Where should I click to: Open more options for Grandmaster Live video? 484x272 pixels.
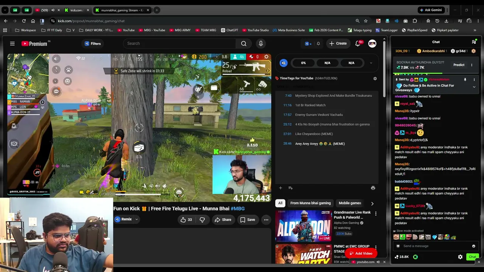click(375, 214)
